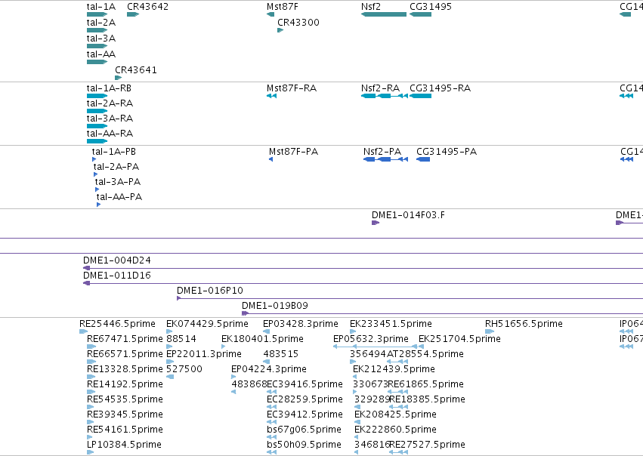Screen dimensions: 643x456
Task: Select the CG31495-PA protein bar
Action: tap(423, 159)
